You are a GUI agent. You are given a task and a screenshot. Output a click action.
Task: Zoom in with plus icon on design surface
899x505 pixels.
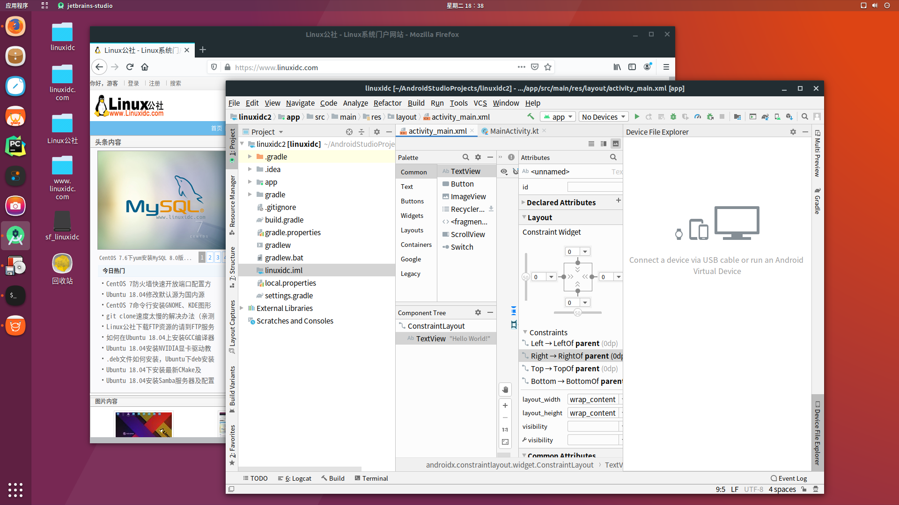(x=505, y=405)
